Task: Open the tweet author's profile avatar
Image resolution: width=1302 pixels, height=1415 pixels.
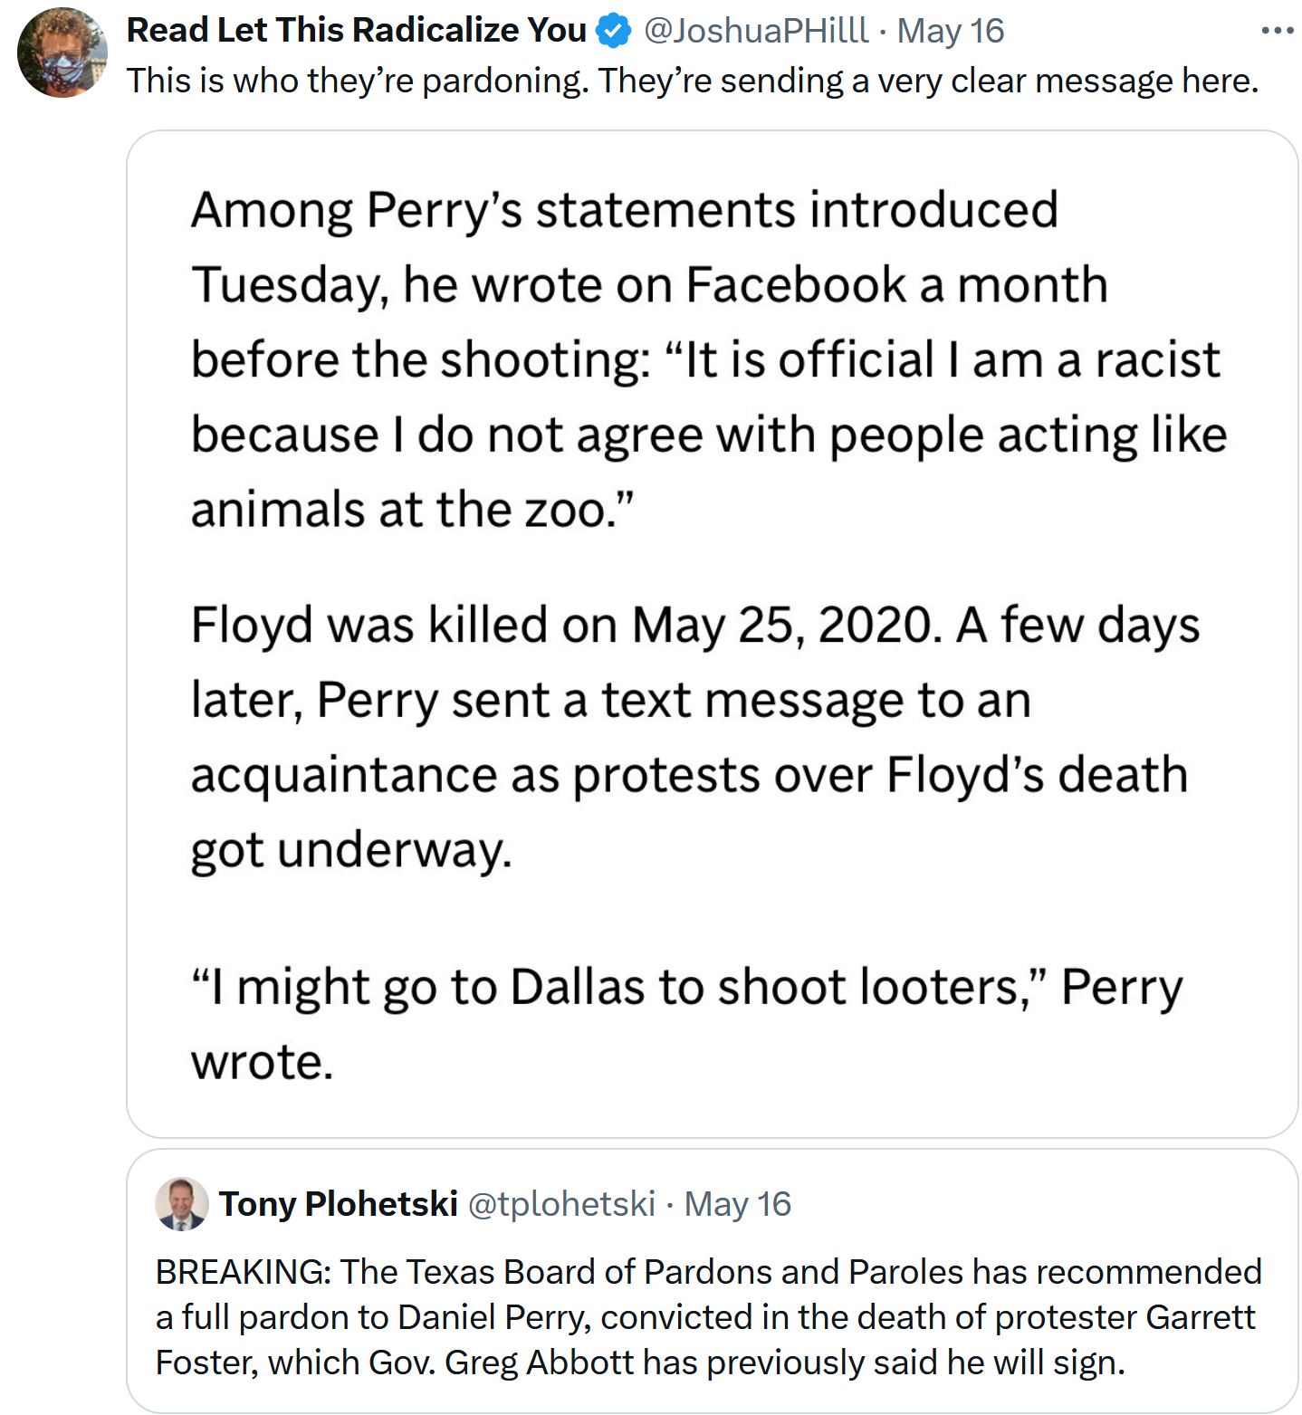Action: (62, 53)
